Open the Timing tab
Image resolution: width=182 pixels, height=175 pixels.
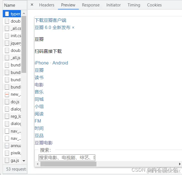point(134,5)
